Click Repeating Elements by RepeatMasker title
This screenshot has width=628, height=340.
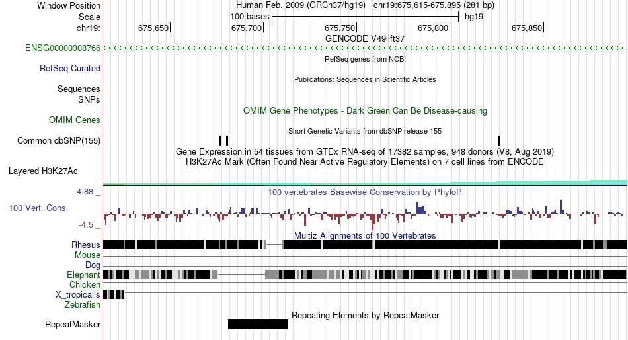pyautogui.click(x=365, y=315)
